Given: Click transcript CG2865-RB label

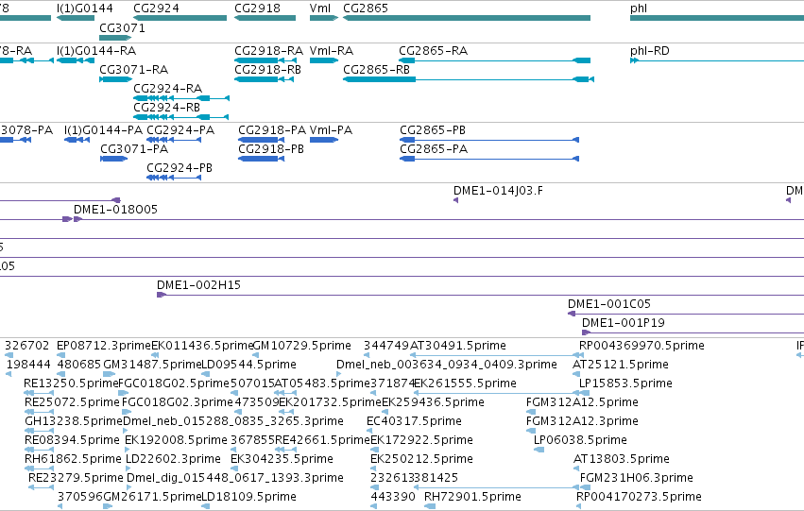Looking at the screenshot, I should pyautogui.click(x=376, y=69).
